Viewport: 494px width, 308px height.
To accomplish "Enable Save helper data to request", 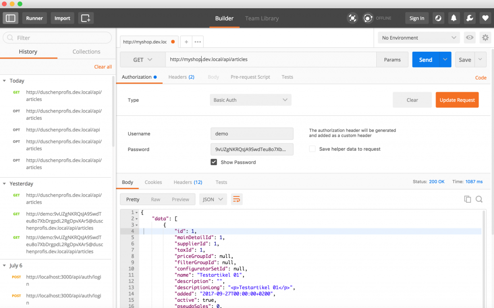I will pos(312,149).
